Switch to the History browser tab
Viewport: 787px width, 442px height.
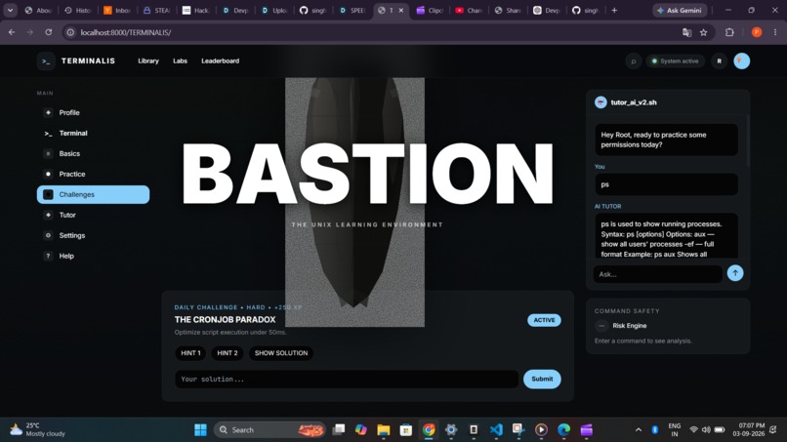[78, 10]
